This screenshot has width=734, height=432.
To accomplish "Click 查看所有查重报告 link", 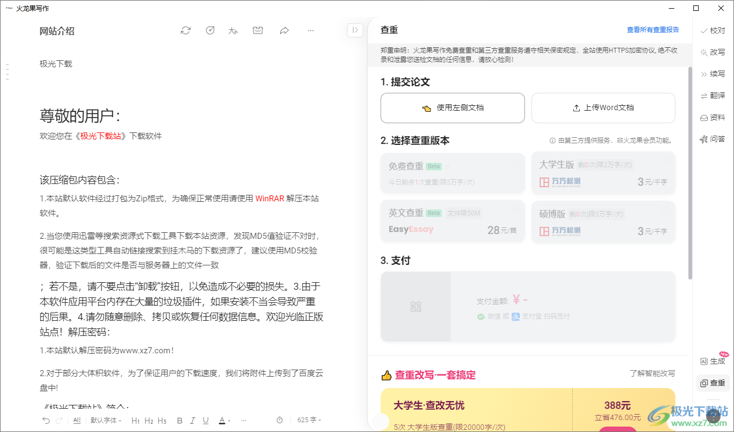I will [x=653, y=30].
